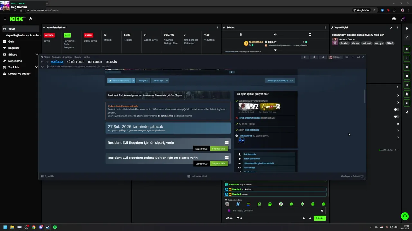This screenshot has width=412, height=231.
Task: Open Sohbet panel three-dot menu
Action: point(325,28)
